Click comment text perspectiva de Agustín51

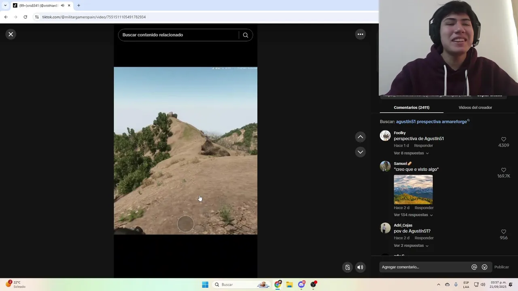[419, 139]
